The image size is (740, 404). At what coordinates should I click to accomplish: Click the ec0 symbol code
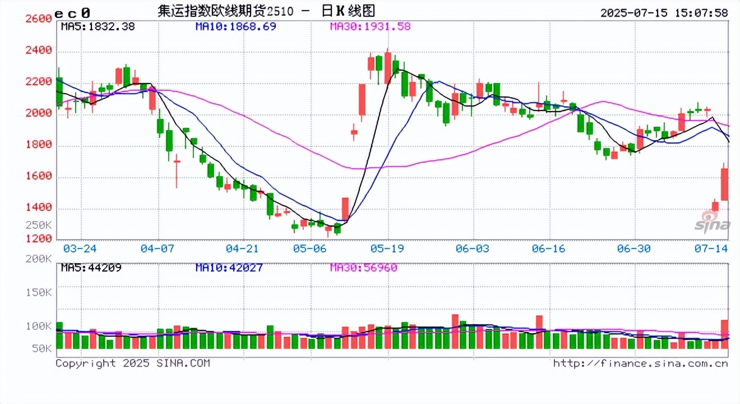tap(73, 12)
